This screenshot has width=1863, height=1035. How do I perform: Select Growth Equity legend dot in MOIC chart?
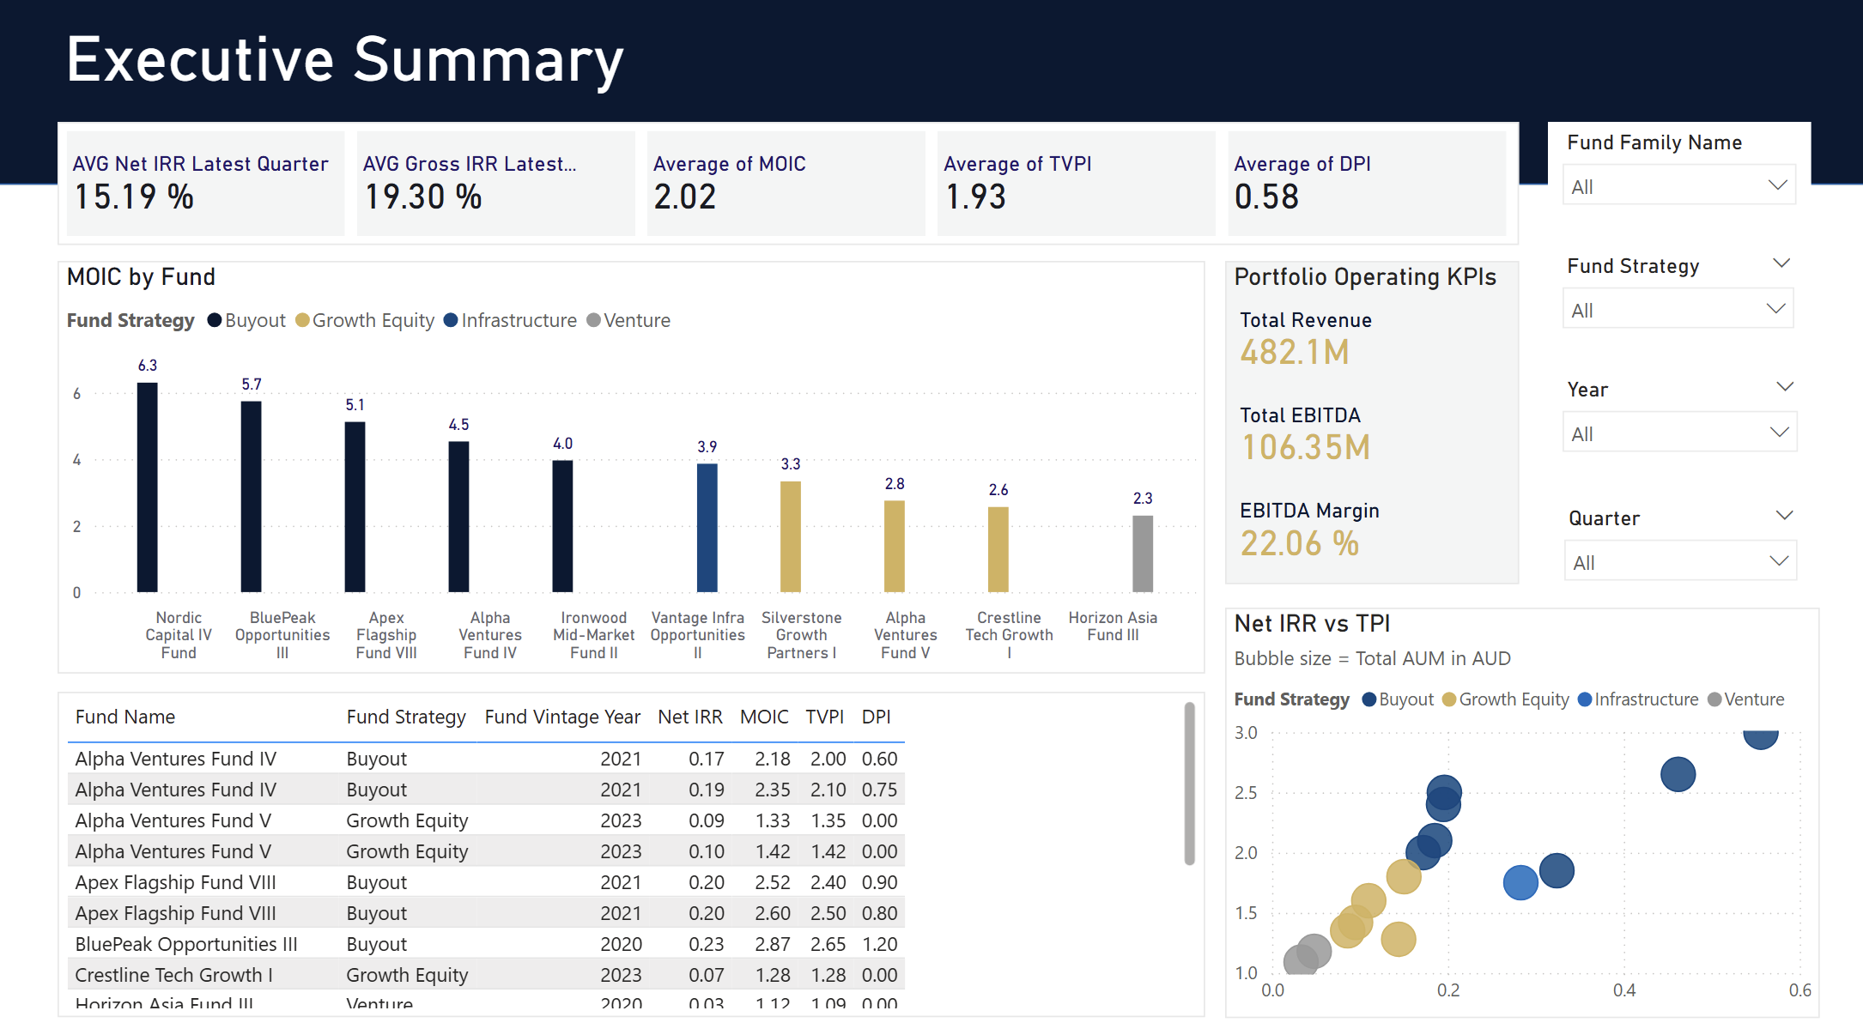click(302, 320)
